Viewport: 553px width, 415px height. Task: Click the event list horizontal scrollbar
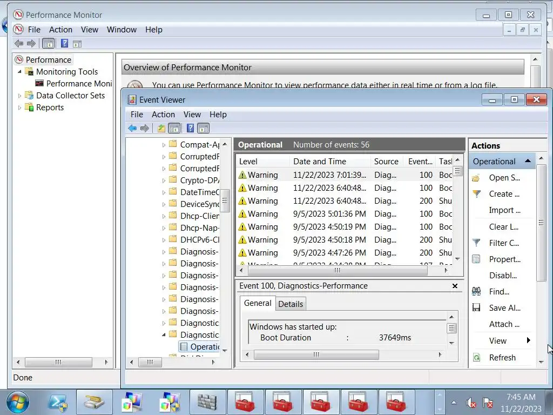pos(338,270)
